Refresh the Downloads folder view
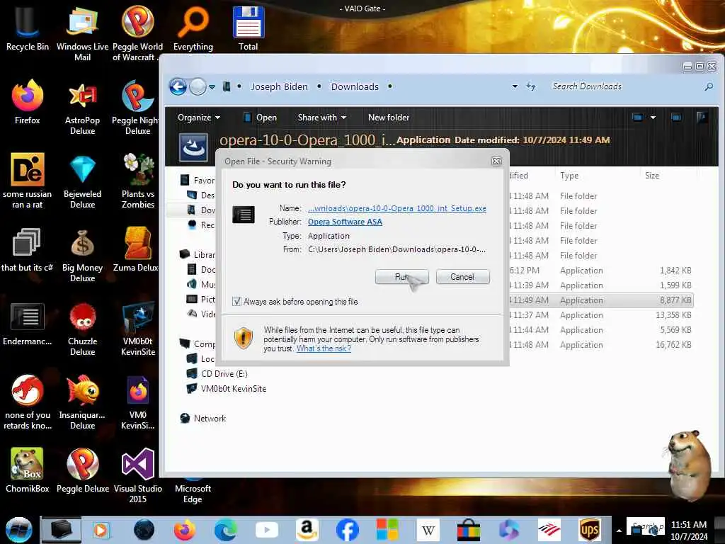725x544 pixels. click(531, 86)
